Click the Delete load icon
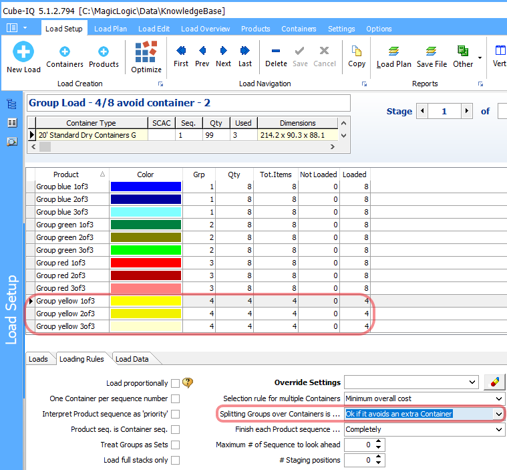The image size is (507, 470). click(276, 51)
